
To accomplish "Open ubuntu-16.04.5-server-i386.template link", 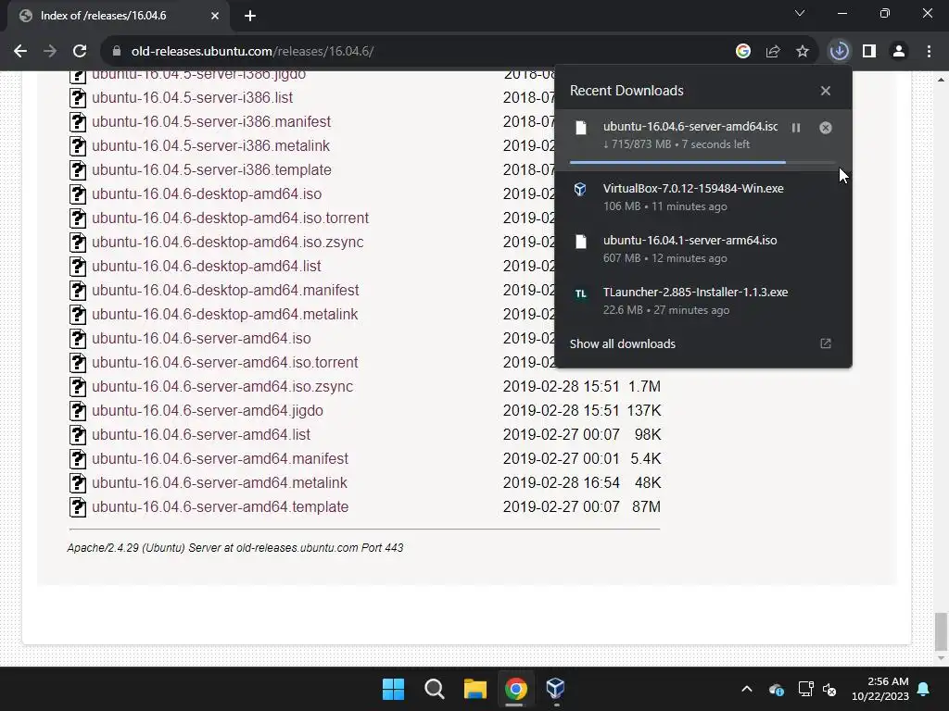I will coord(211,170).
